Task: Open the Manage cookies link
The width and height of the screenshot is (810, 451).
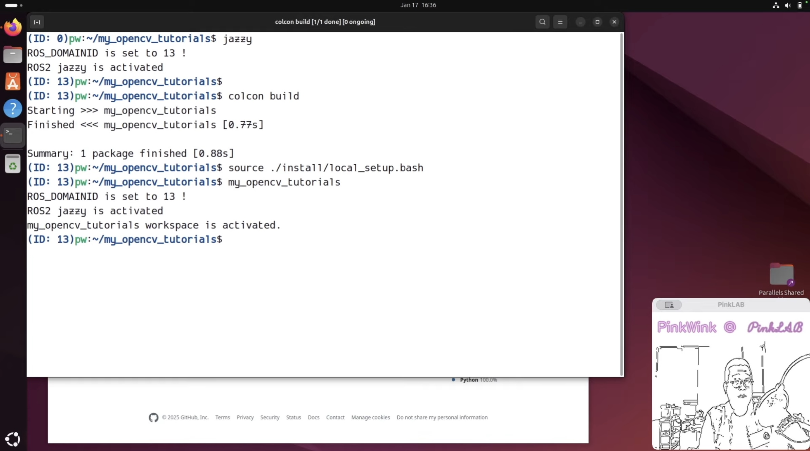Action: point(371,417)
